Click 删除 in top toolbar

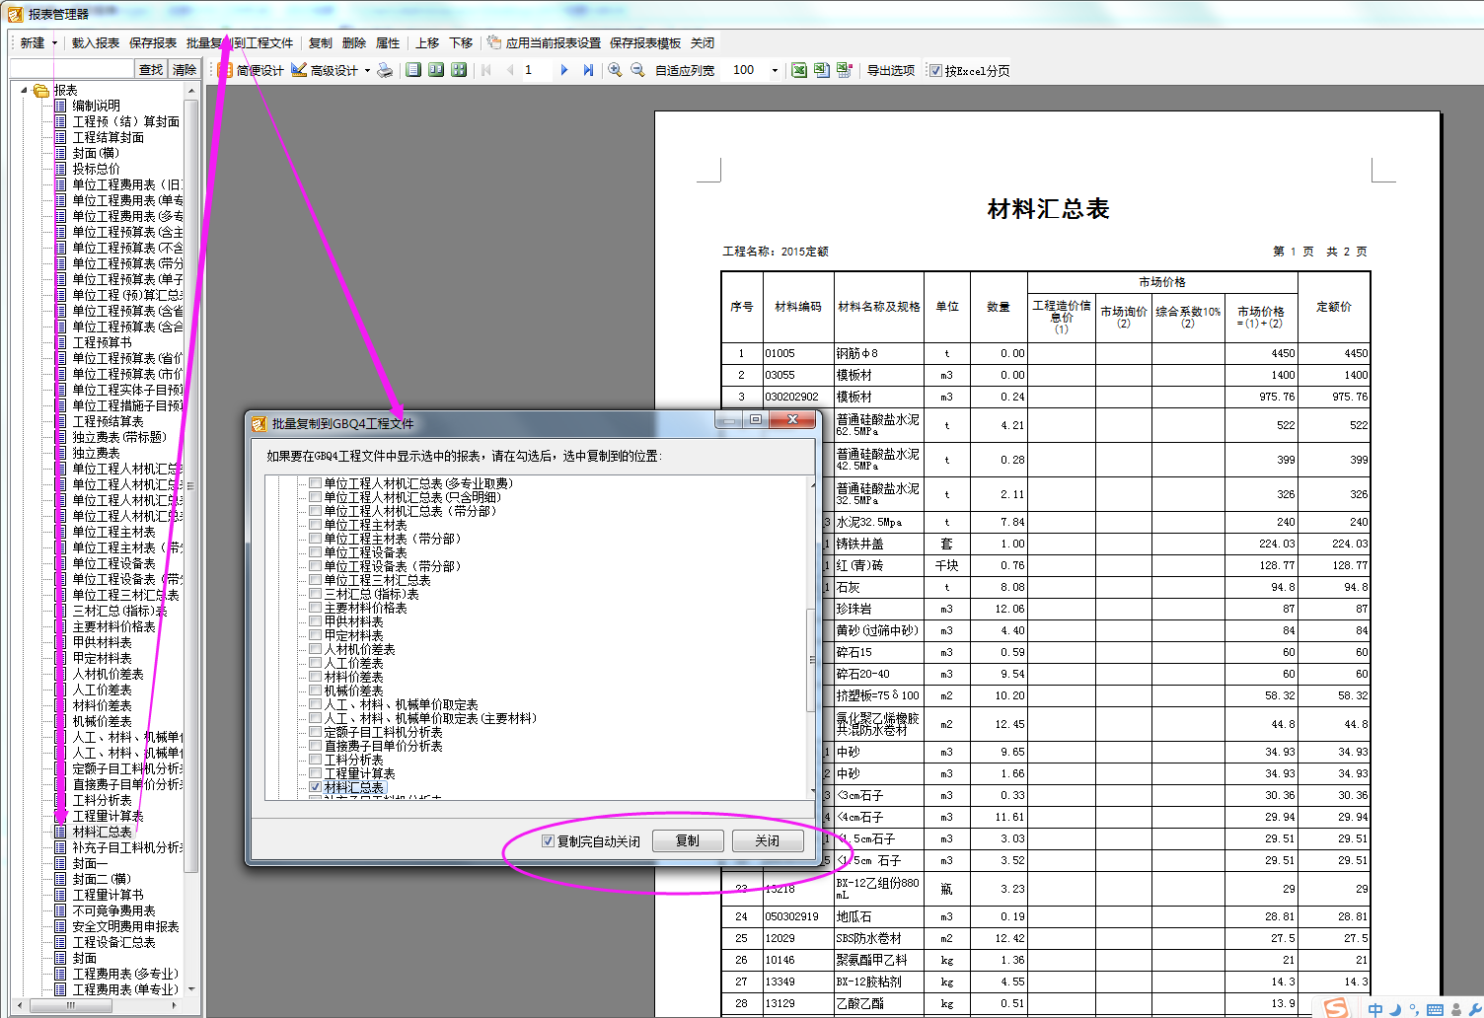[354, 43]
